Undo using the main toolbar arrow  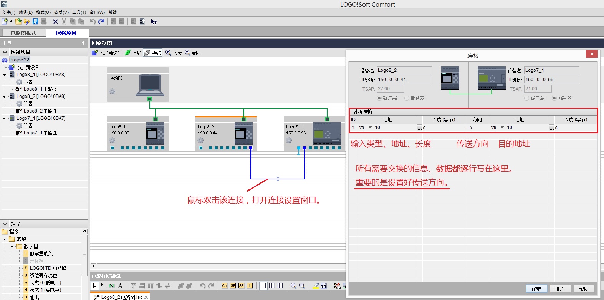click(x=93, y=22)
